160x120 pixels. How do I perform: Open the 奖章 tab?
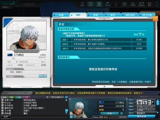[x=95, y=15]
